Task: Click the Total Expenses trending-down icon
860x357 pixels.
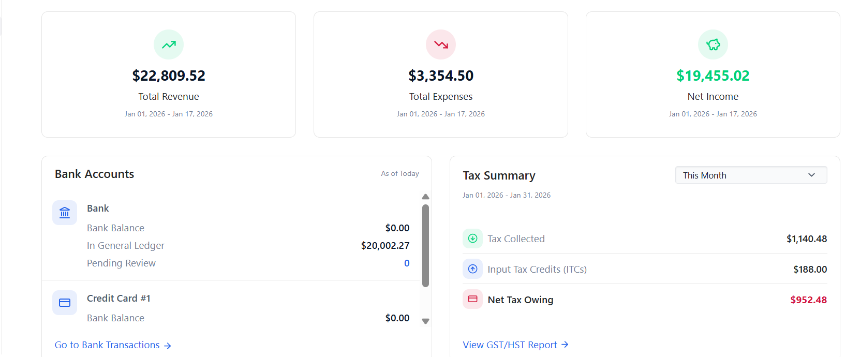Action: coord(441,45)
